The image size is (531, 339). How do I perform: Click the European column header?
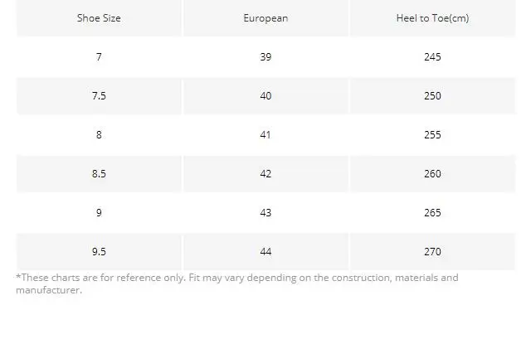point(265,17)
